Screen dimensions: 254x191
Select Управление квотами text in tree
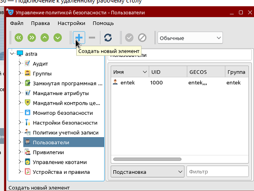pos(59,162)
